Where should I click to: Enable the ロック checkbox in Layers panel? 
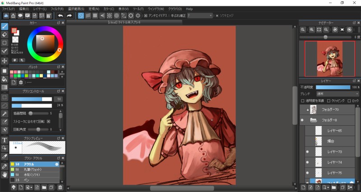tap(349, 101)
